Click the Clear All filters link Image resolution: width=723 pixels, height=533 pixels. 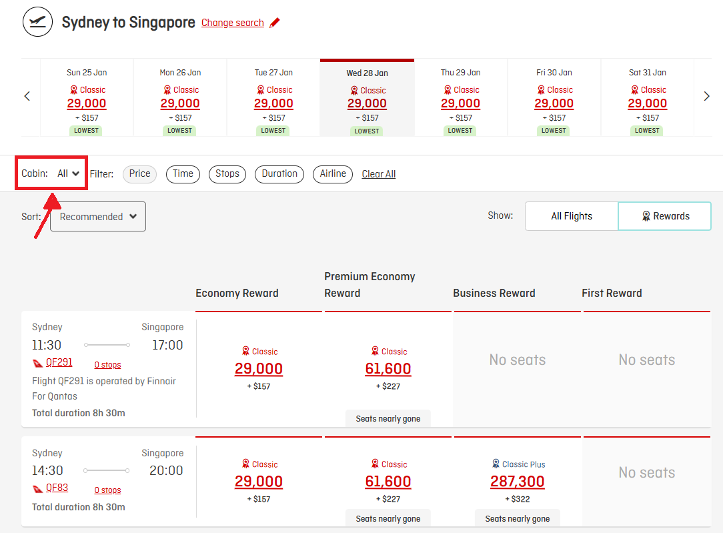coord(378,173)
